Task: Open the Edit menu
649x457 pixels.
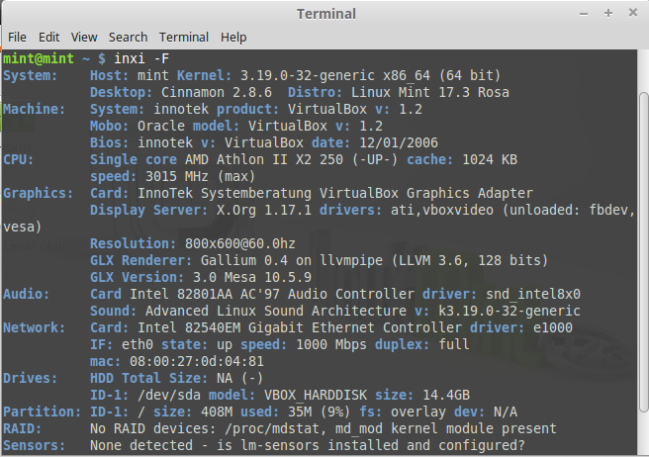Action: tap(48, 38)
